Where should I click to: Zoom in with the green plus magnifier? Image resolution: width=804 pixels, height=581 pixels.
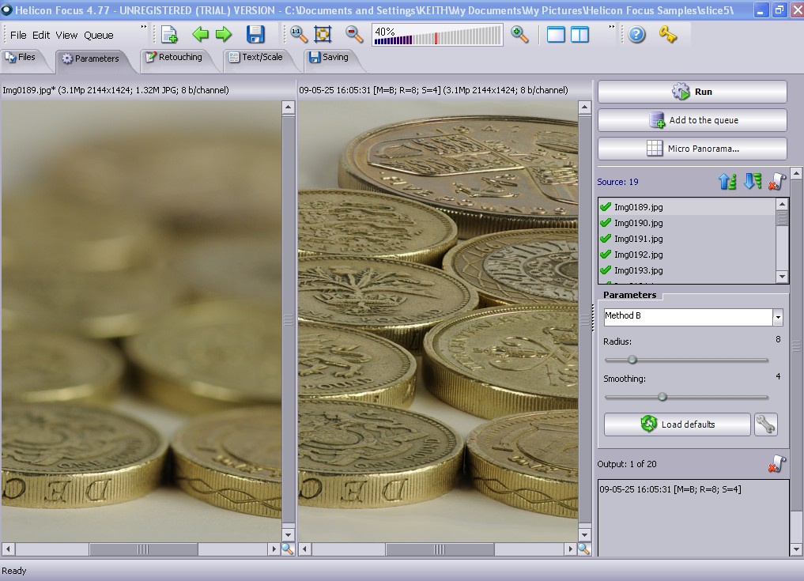click(x=519, y=34)
